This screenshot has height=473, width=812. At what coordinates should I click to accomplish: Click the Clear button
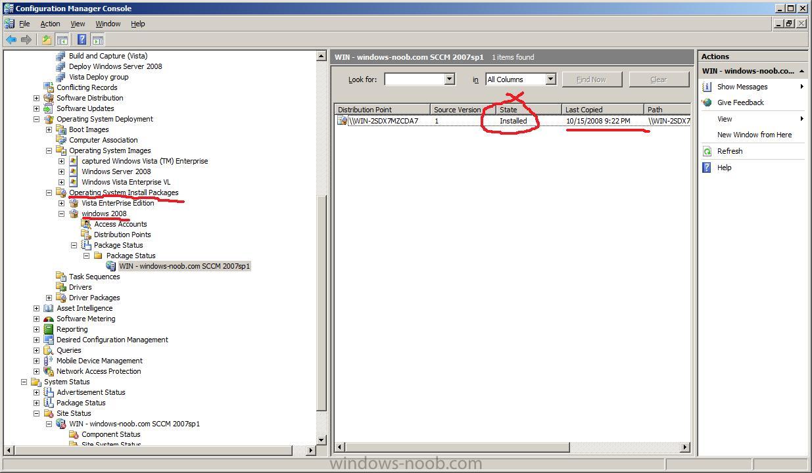pyautogui.click(x=658, y=79)
